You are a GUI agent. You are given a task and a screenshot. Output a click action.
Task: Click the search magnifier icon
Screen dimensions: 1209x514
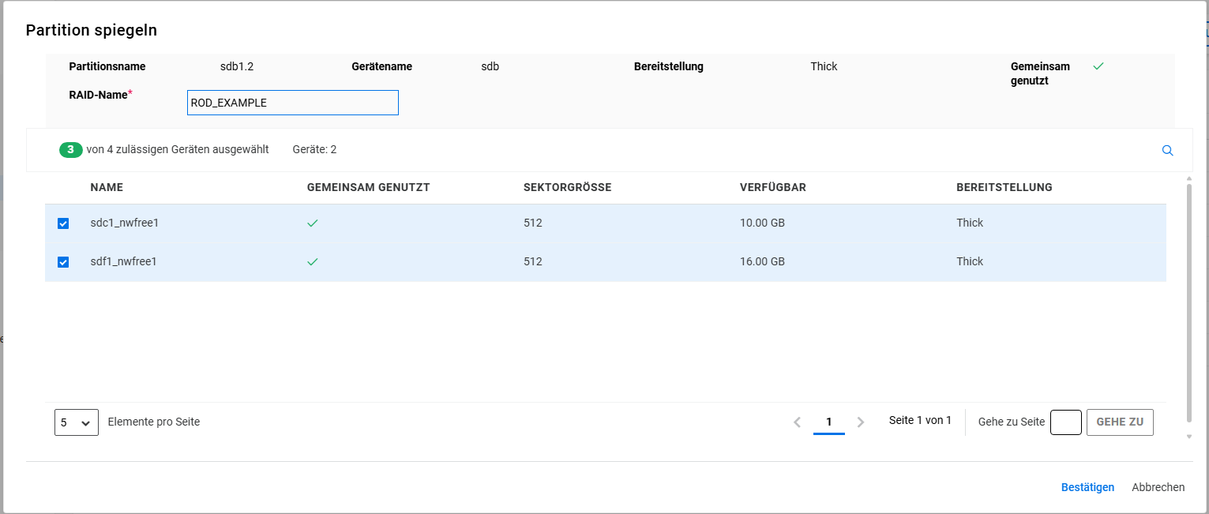tap(1167, 151)
